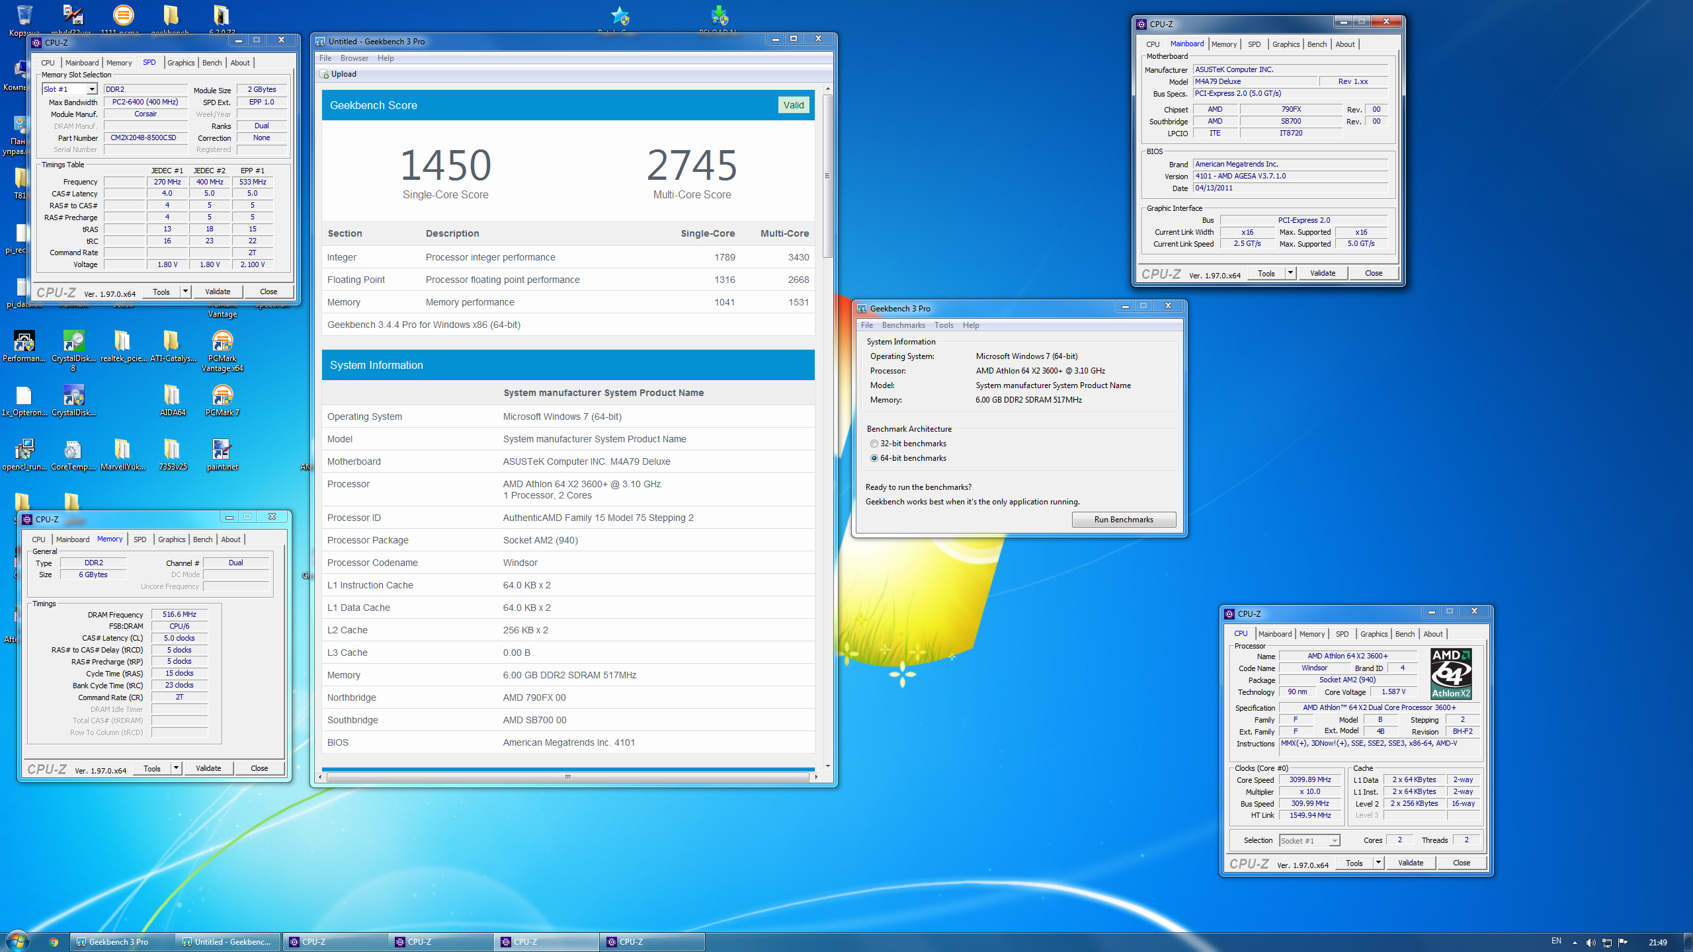The width and height of the screenshot is (1693, 952).
Task: Open the volume speaker tray icon
Action: point(1590,943)
